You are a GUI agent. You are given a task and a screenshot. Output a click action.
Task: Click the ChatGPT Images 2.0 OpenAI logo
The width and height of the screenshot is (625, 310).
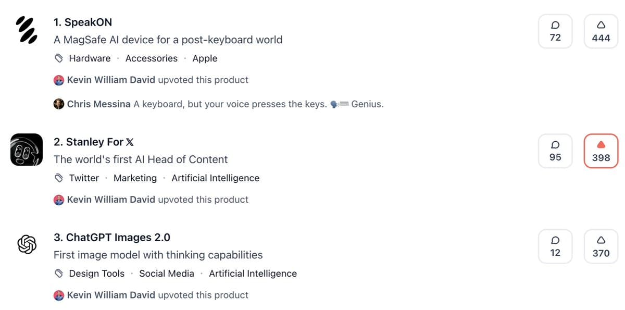(x=27, y=244)
